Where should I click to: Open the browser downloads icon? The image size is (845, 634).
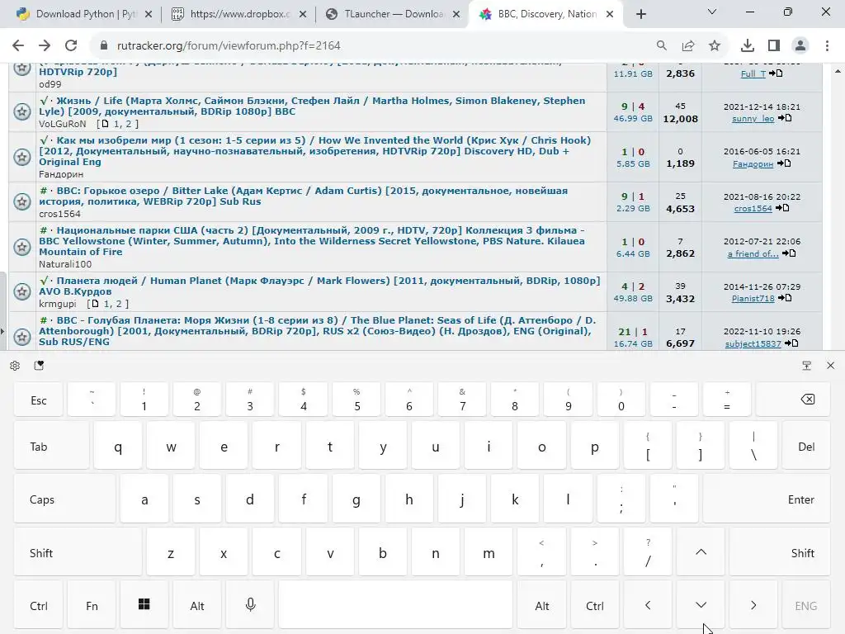pyautogui.click(x=748, y=46)
